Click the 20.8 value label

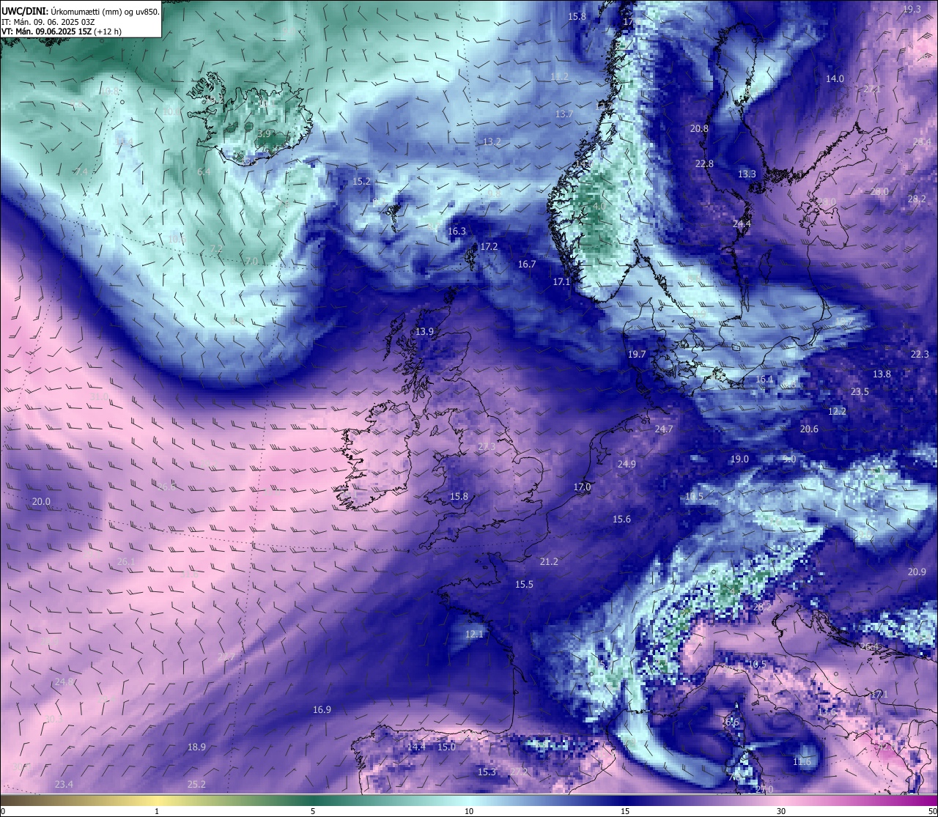(699, 129)
